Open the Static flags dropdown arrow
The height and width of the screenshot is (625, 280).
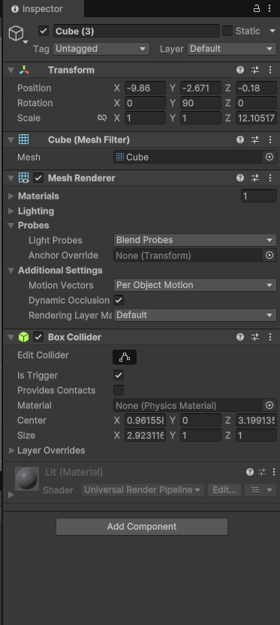point(272,31)
